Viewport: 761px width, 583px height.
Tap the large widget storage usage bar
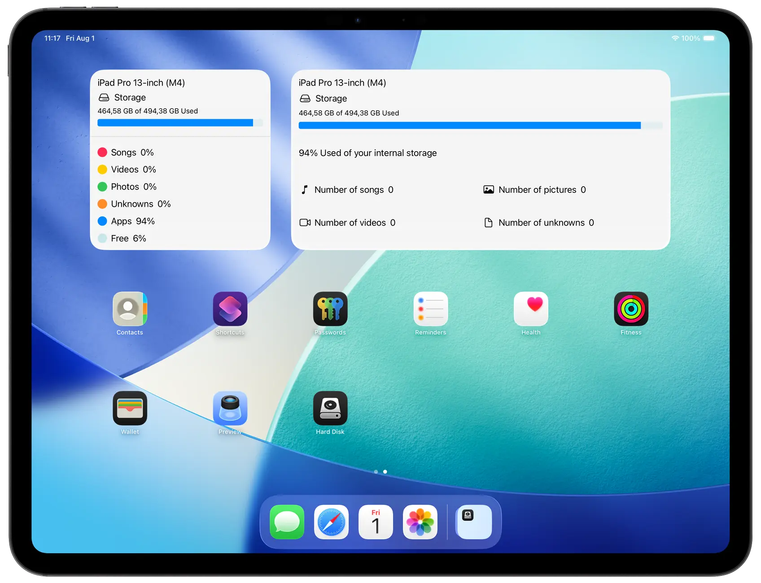click(x=481, y=126)
